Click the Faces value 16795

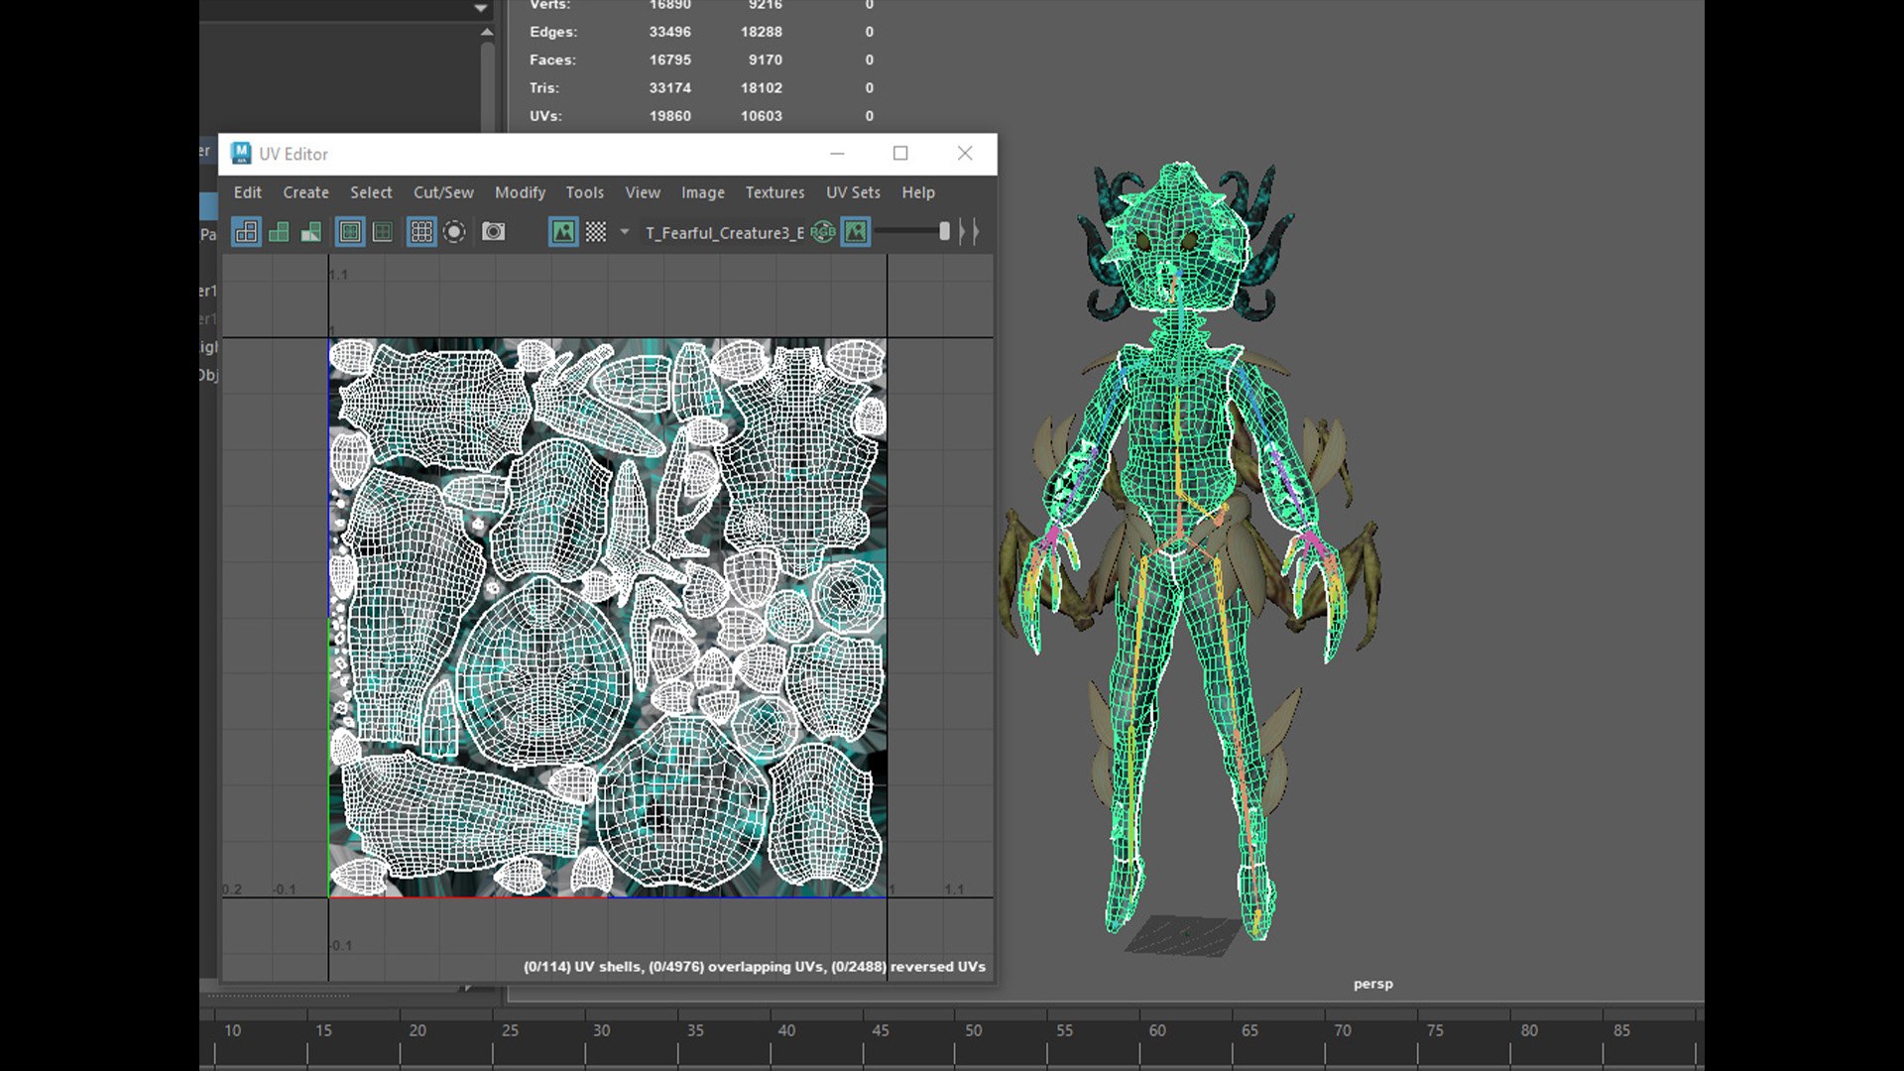[x=670, y=59]
